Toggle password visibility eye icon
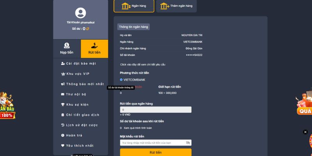 (188, 143)
